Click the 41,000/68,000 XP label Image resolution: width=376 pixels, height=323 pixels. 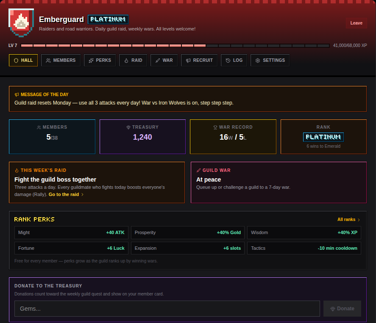(x=350, y=45)
